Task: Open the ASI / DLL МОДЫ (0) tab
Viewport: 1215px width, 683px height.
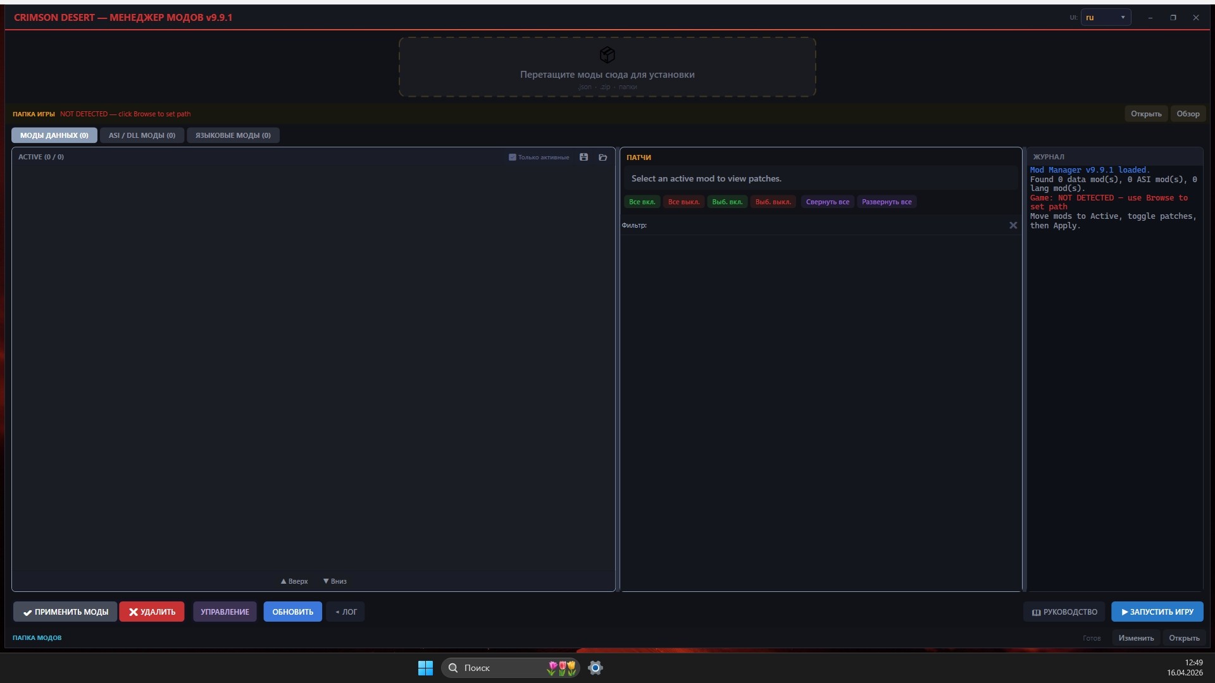Action: (x=142, y=135)
